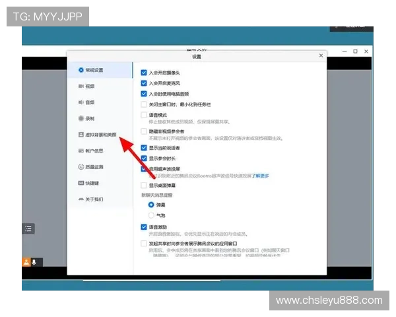Minimize the Tencent Meeting main window
Viewport: 396px width, 317px height.
click(x=345, y=52)
